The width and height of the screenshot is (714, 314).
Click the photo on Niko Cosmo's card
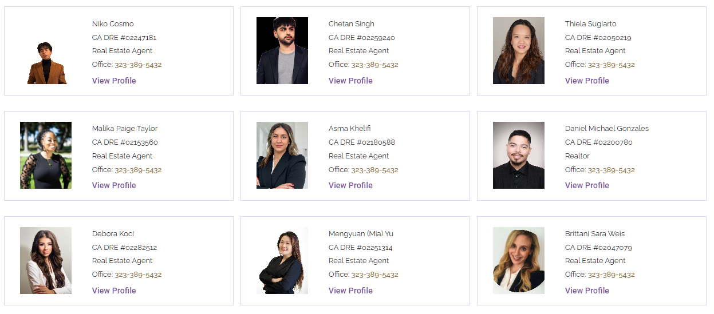click(46, 63)
